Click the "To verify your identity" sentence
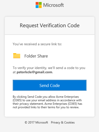The height and width of the screenshot is (132, 99). 49,70
